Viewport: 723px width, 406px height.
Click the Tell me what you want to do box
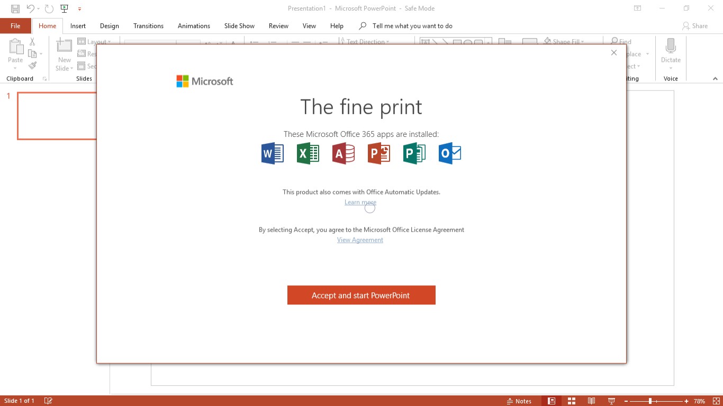pos(405,26)
